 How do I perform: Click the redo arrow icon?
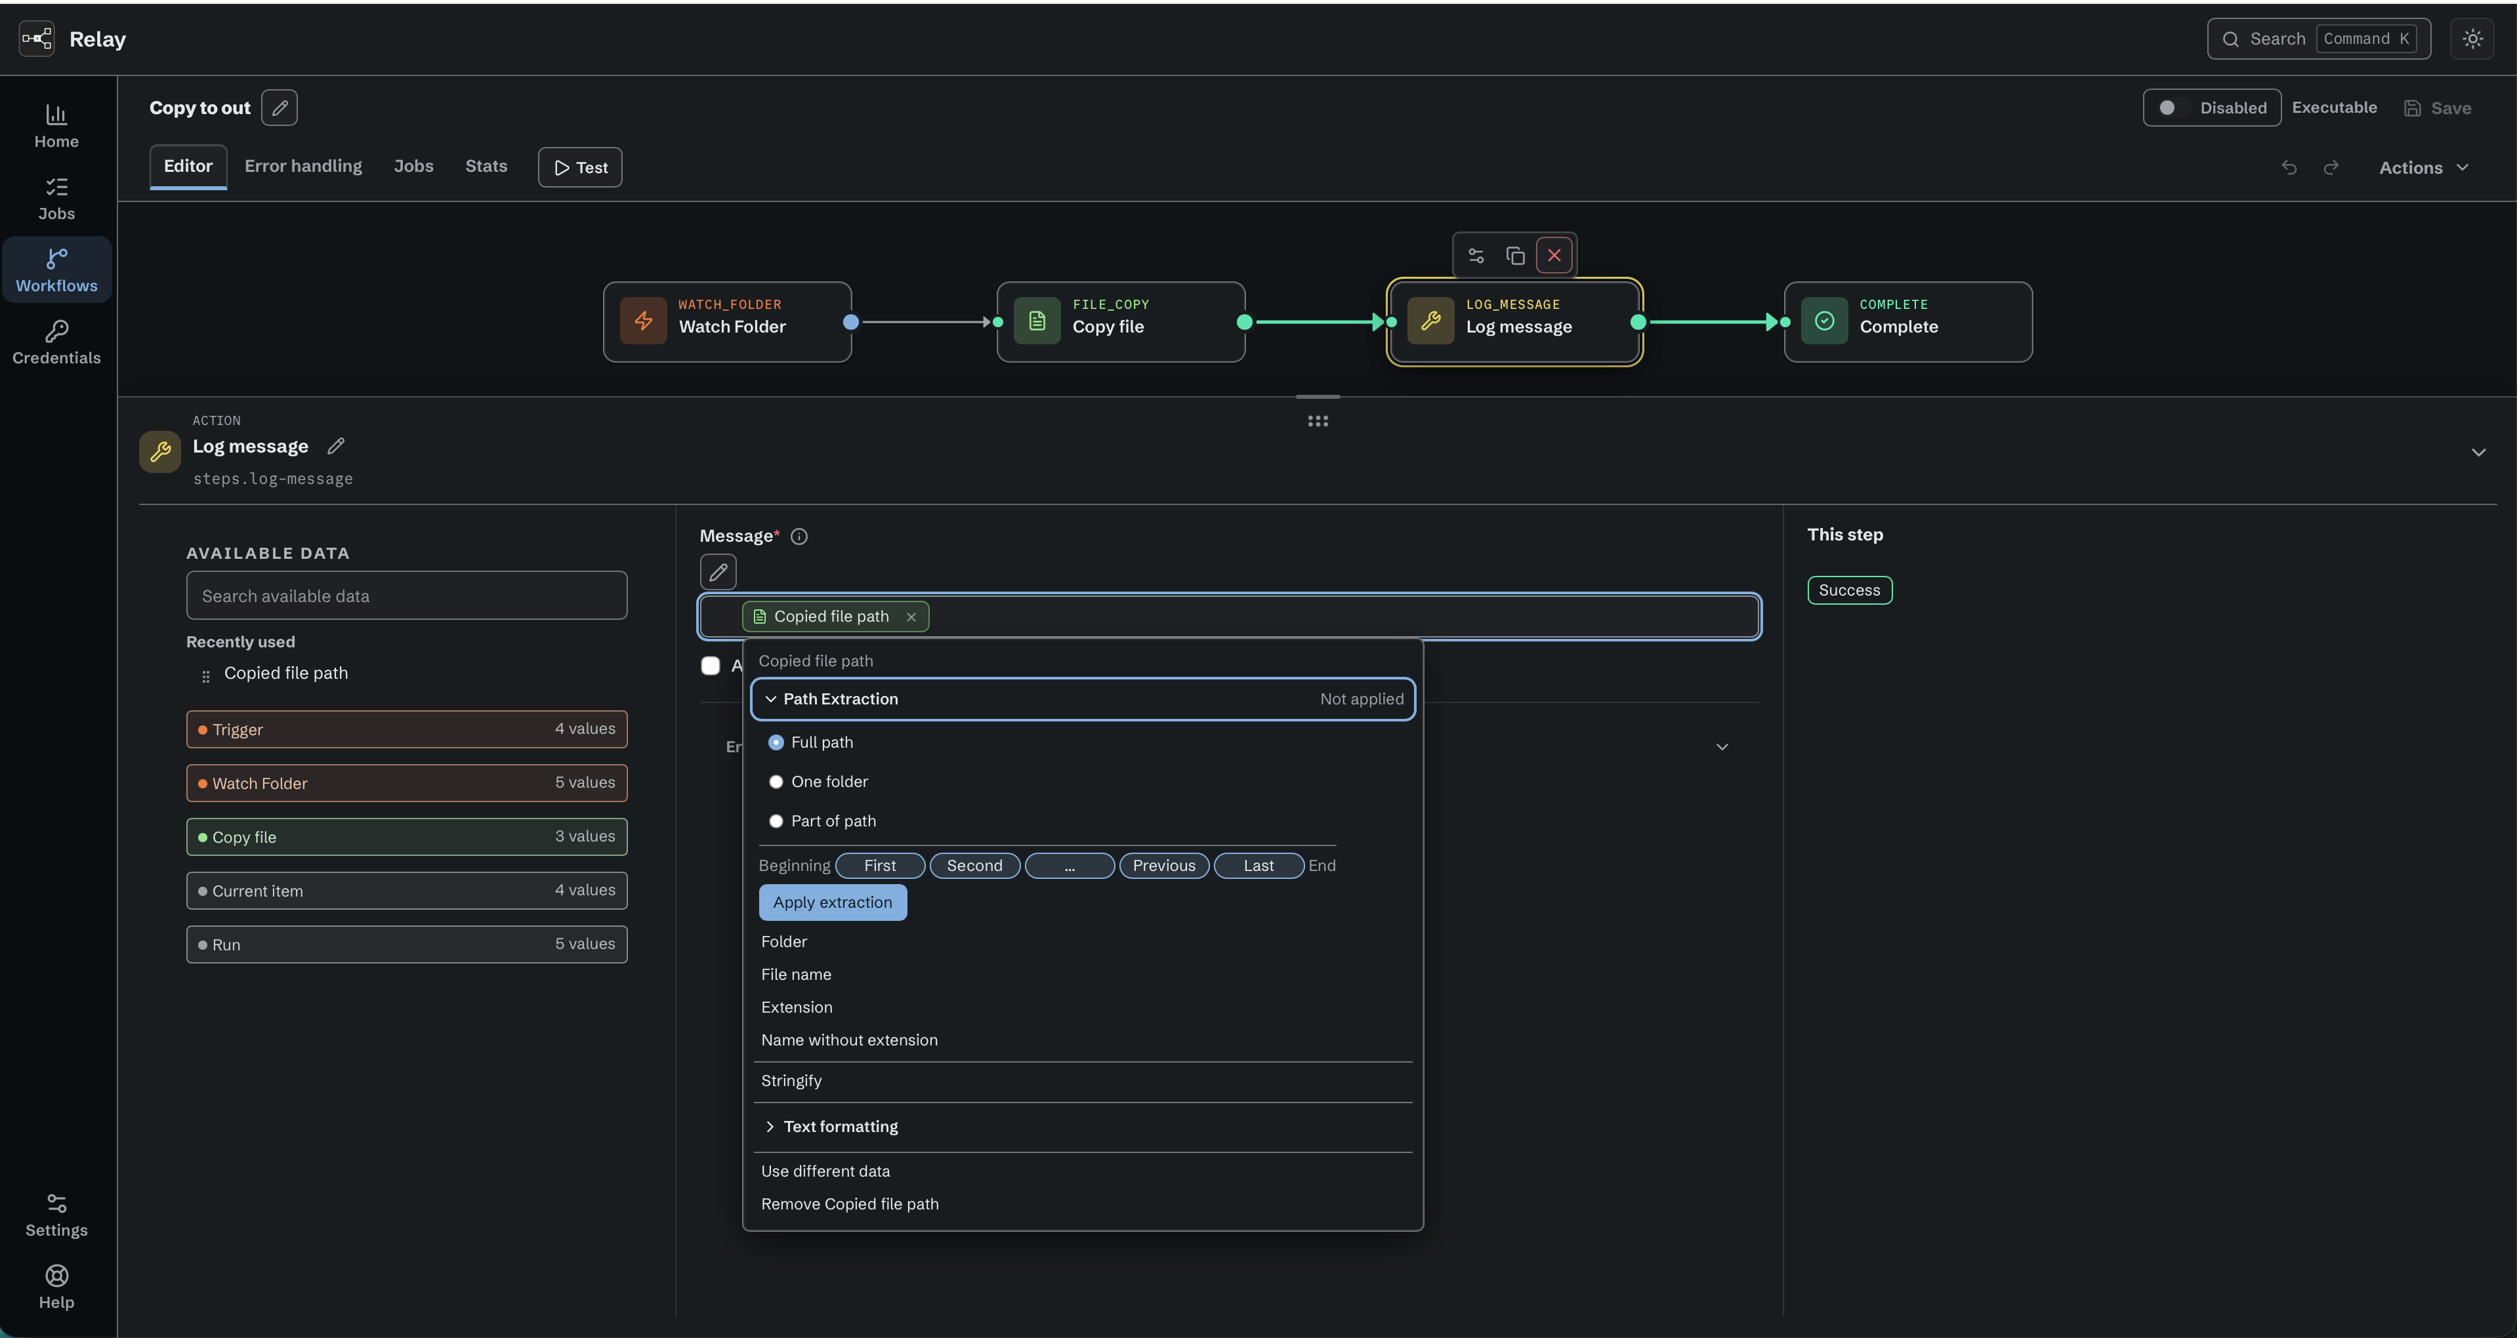2331,168
